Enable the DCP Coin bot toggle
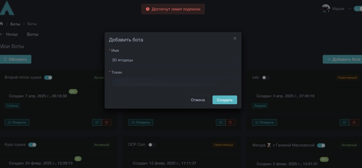 coord(152,144)
